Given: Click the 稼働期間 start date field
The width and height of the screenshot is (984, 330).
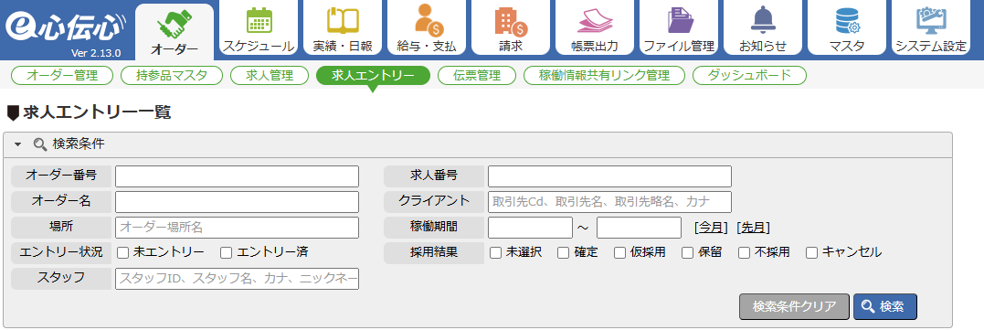Looking at the screenshot, I should 530,227.
